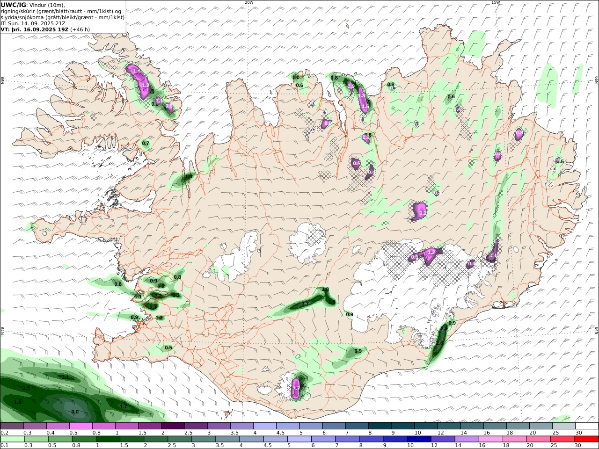Click the '18' label in the top legend row
This screenshot has height=449, width=599.
point(510,433)
